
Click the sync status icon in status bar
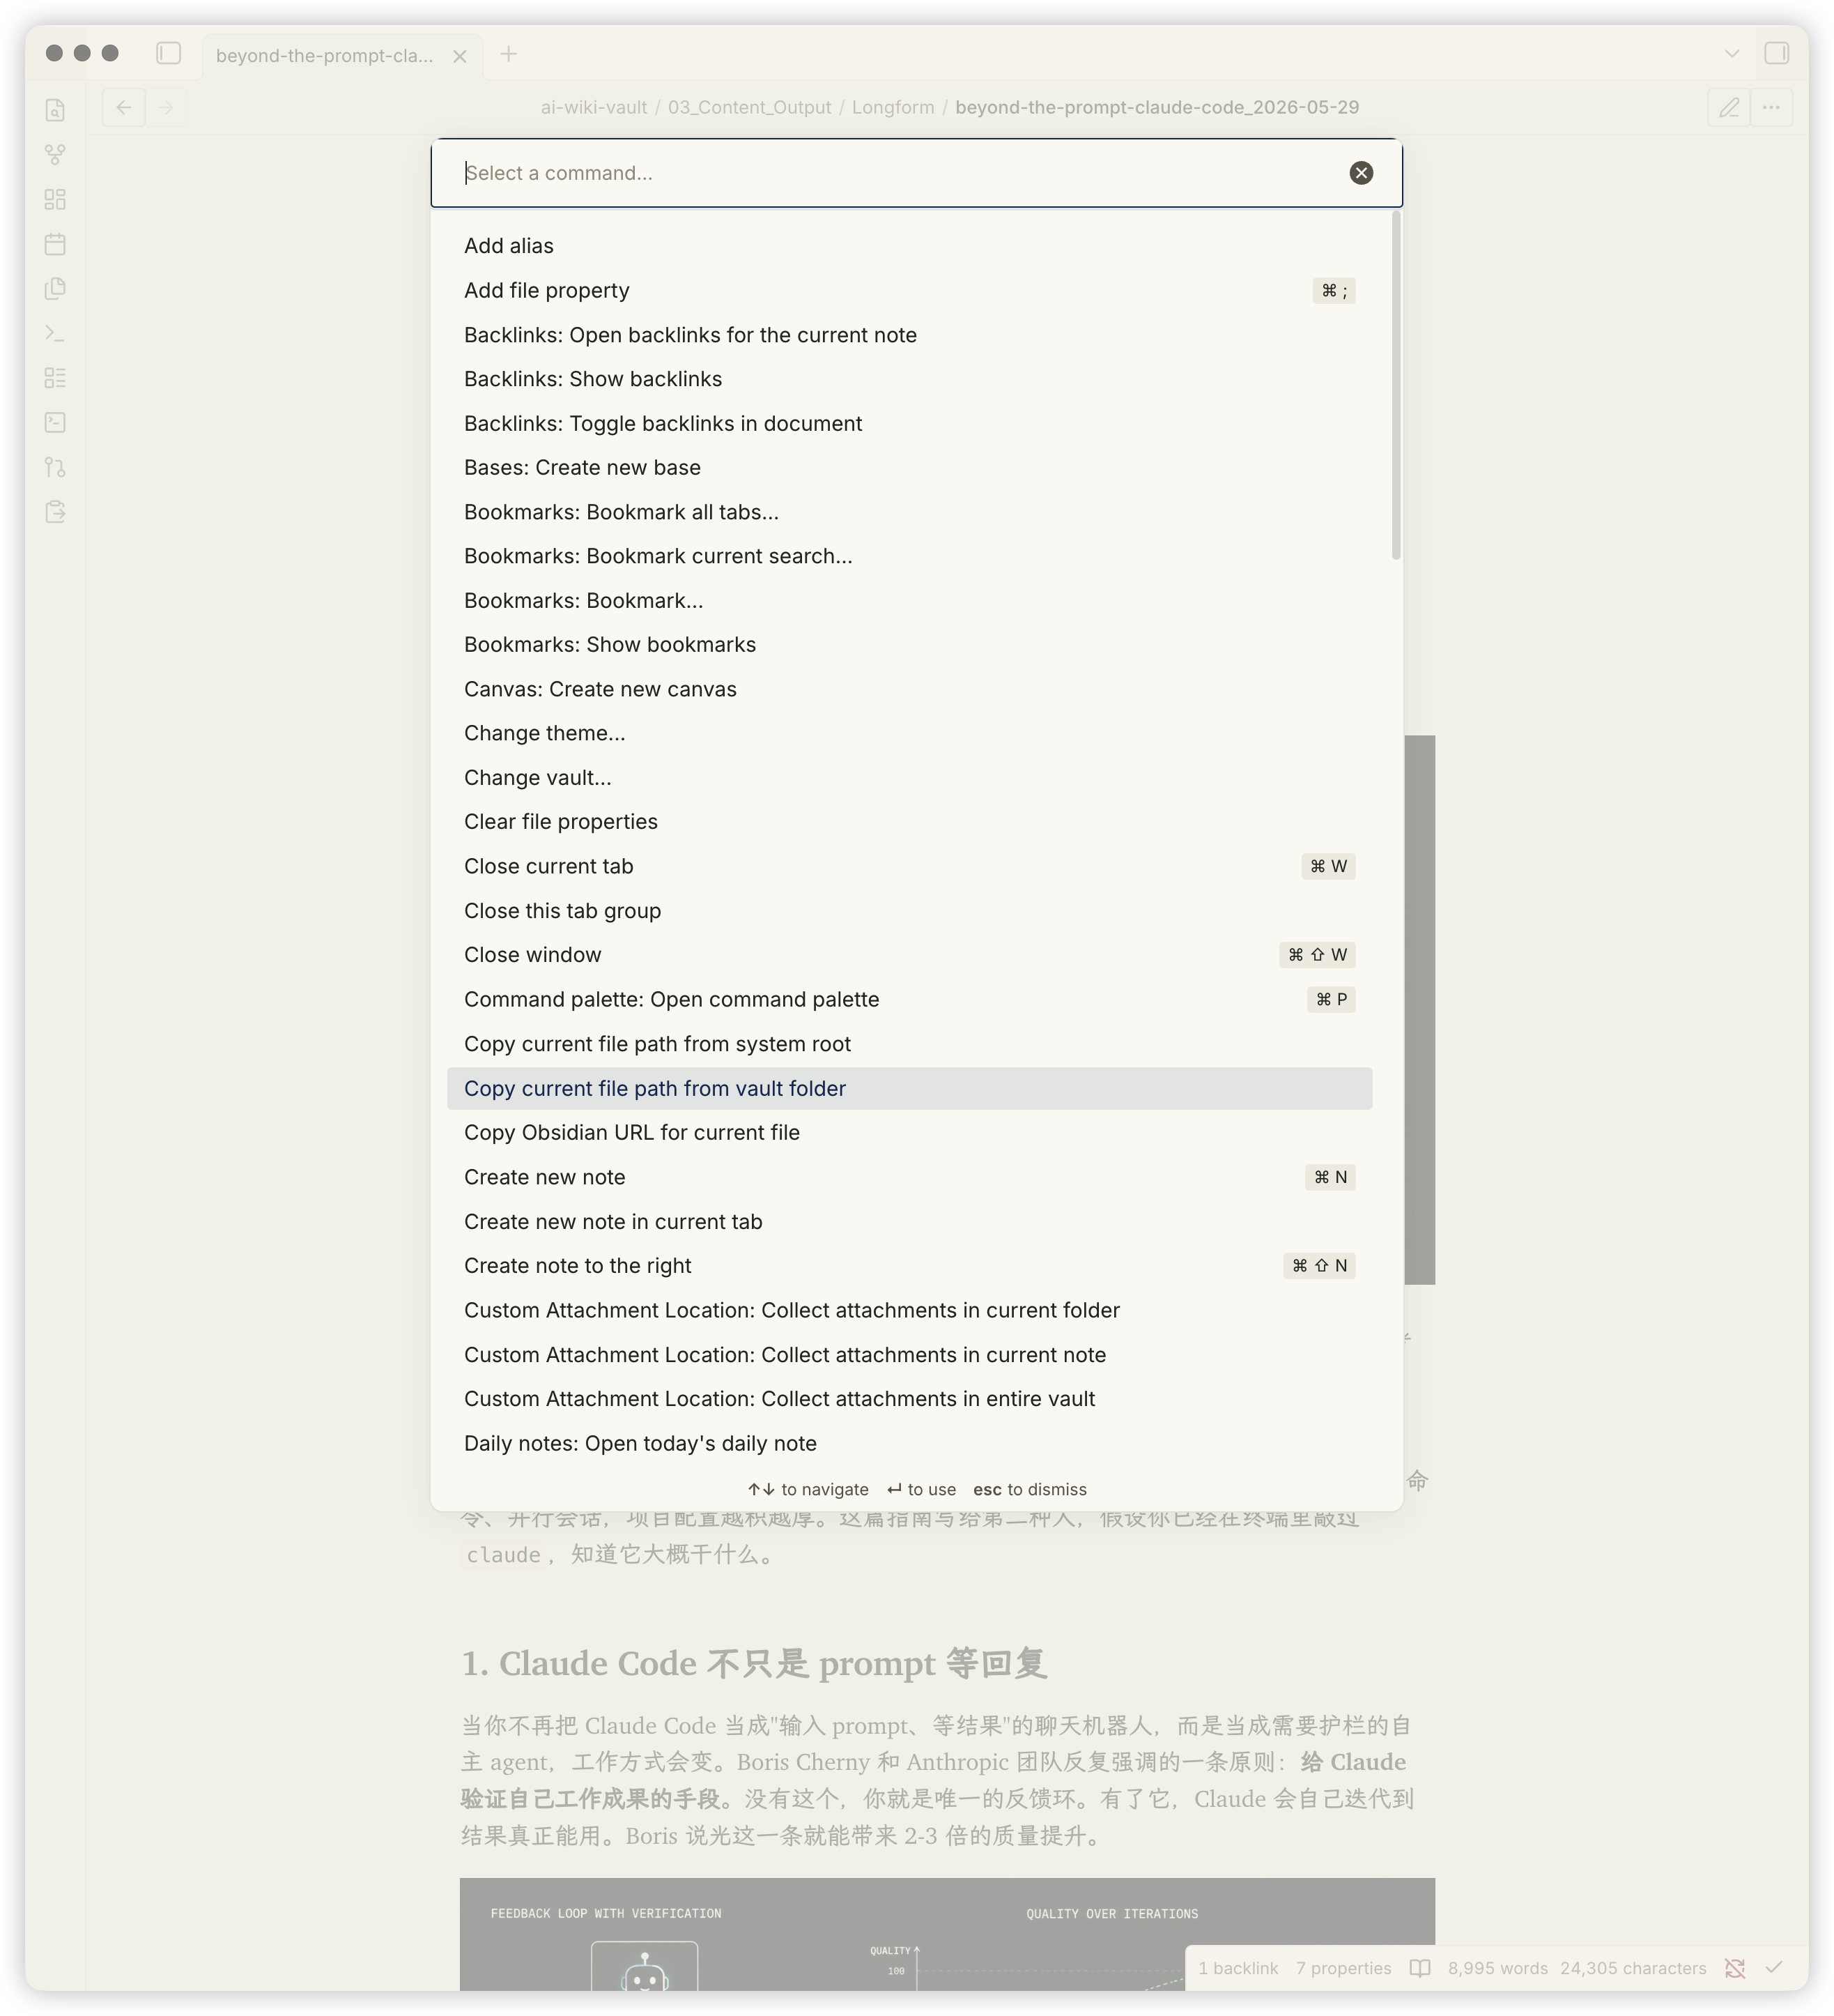[1735, 1968]
